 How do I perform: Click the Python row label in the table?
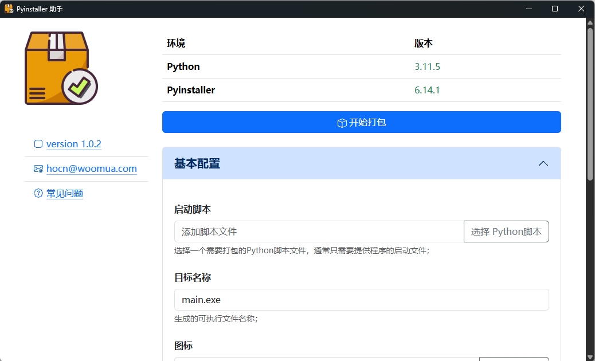(183, 66)
